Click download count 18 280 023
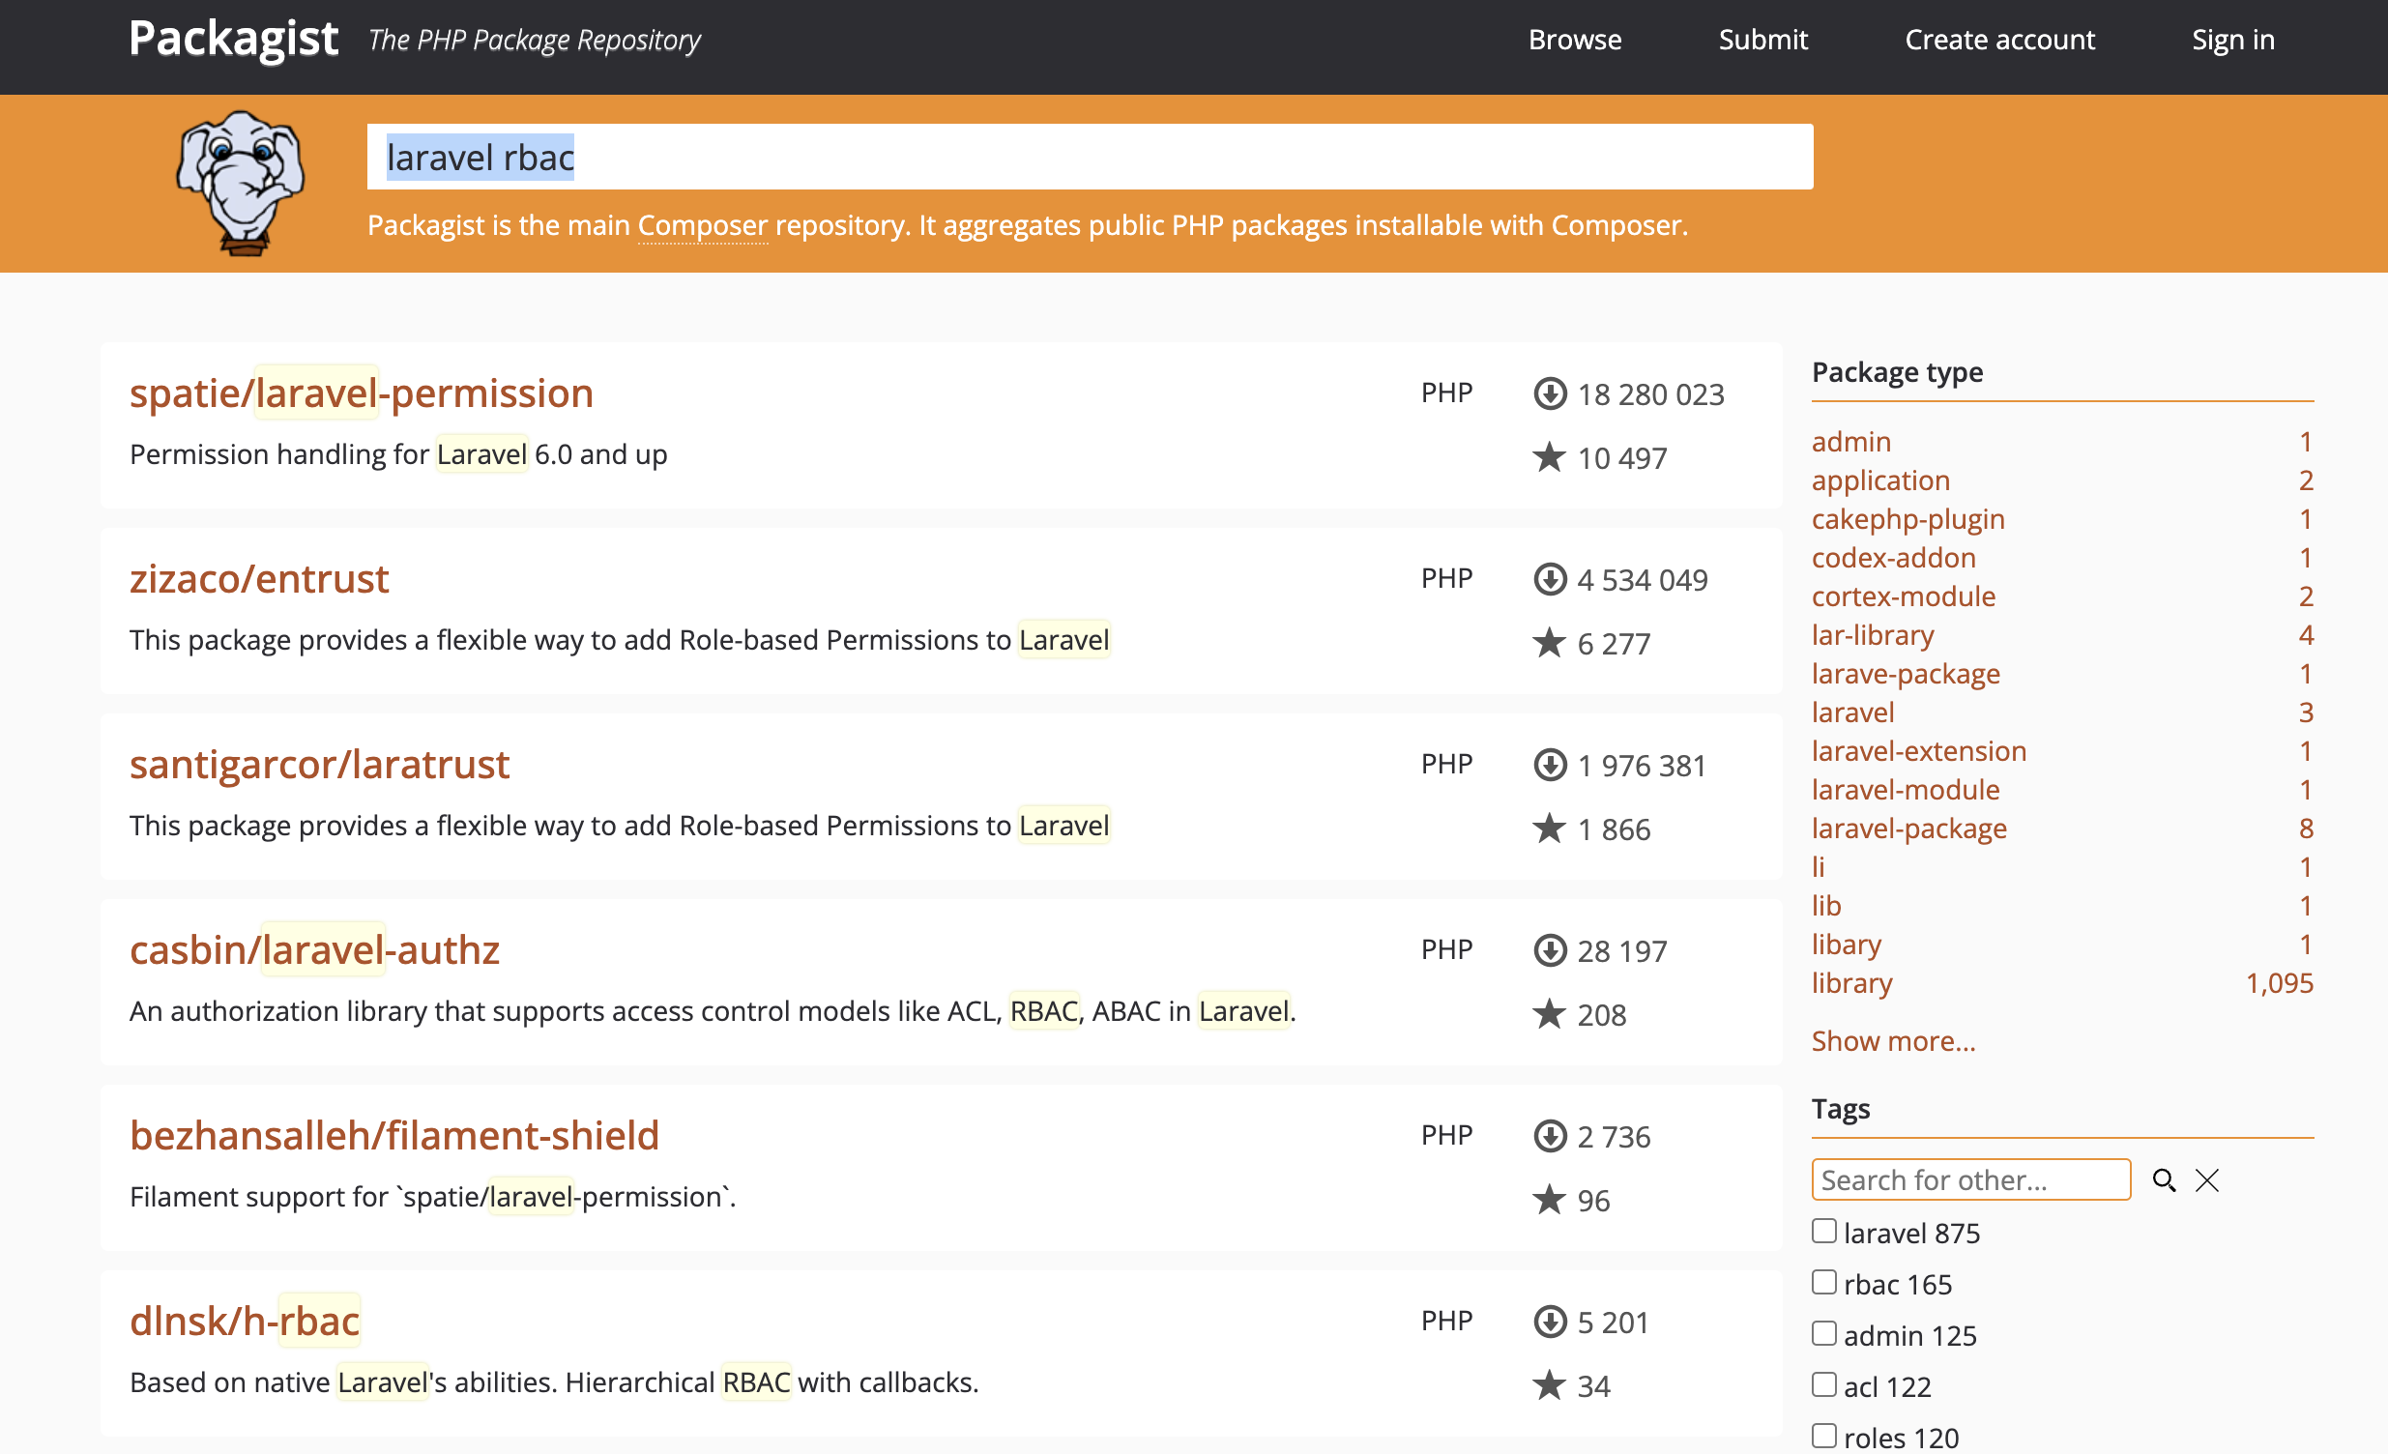2388x1454 pixels. [1650, 394]
